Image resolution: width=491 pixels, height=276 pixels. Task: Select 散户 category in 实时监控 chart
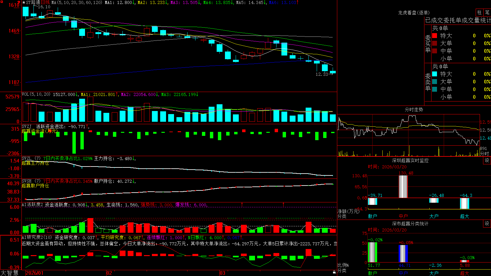tap(373, 216)
